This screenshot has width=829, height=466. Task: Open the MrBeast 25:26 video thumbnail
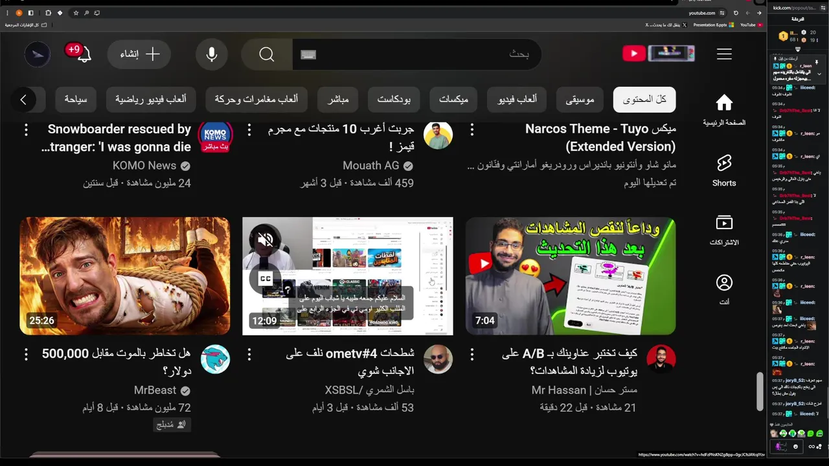125,276
